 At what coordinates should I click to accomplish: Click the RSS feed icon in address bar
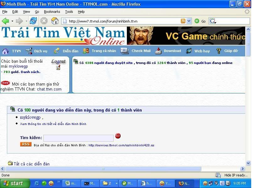click(183, 21)
